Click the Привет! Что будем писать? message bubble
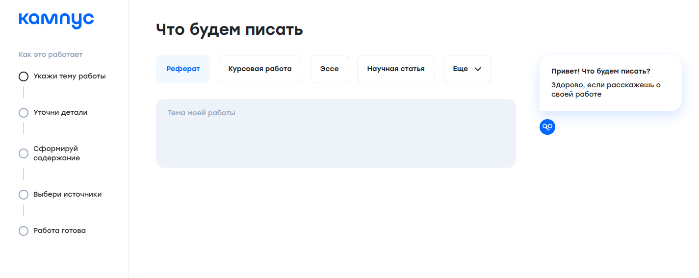The height and width of the screenshot is (278, 699). [610, 83]
